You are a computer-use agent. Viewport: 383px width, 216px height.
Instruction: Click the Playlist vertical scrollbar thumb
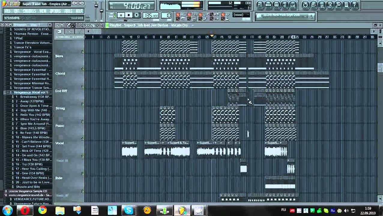[380, 67]
